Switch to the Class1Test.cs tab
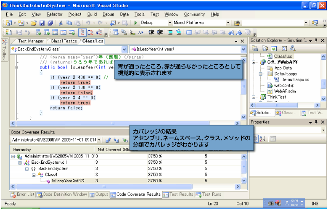This screenshot has width=328, height=210. [63, 41]
